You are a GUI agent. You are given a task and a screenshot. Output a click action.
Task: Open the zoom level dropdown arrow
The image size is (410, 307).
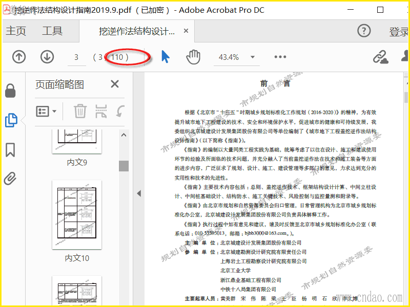pyautogui.click(x=253, y=57)
